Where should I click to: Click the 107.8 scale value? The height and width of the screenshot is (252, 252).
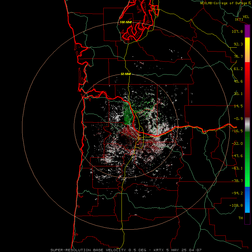coord(237,31)
